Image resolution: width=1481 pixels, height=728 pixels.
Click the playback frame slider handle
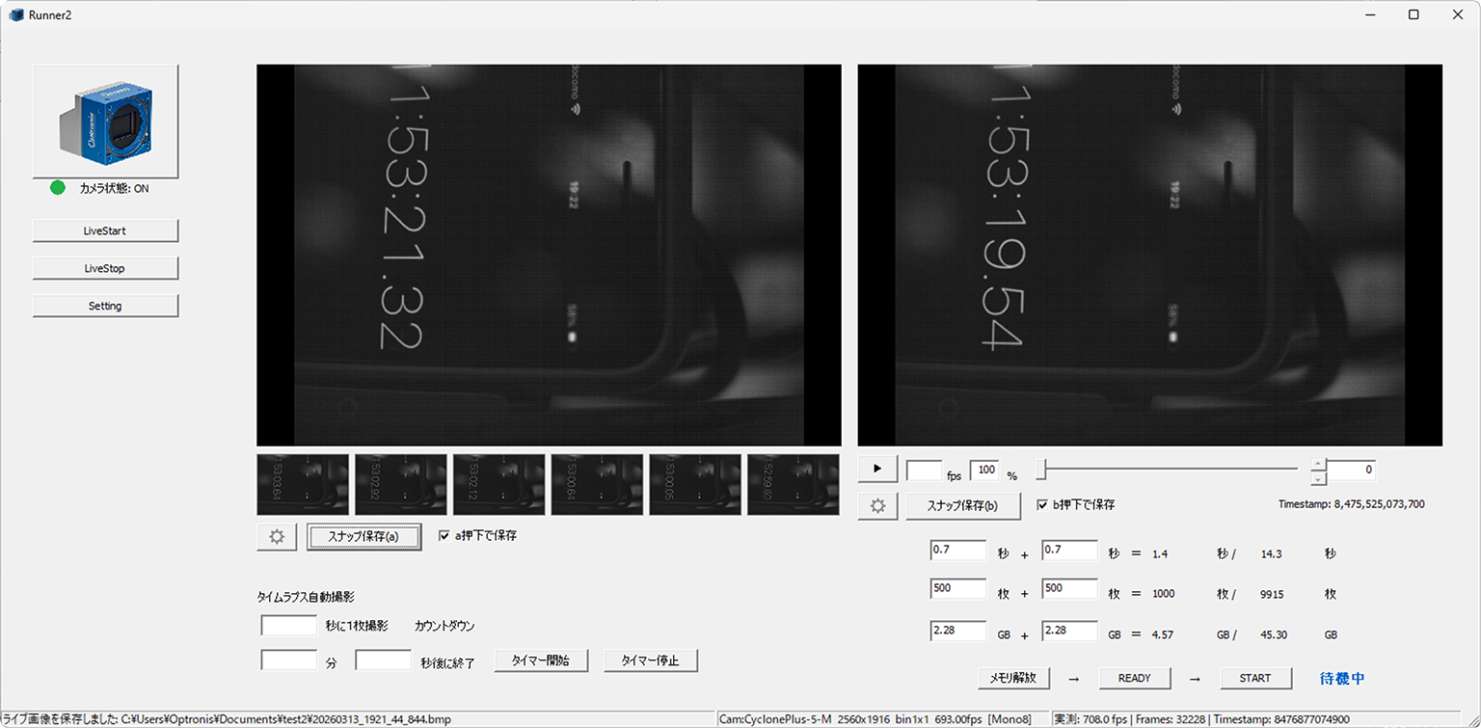pyautogui.click(x=1041, y=470)
